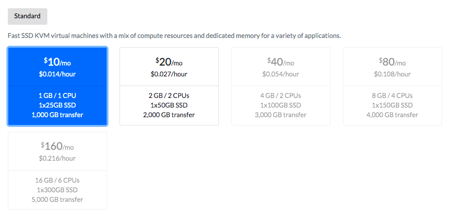
Task: Click the Standard plan type button
Action: coord(28,16)
